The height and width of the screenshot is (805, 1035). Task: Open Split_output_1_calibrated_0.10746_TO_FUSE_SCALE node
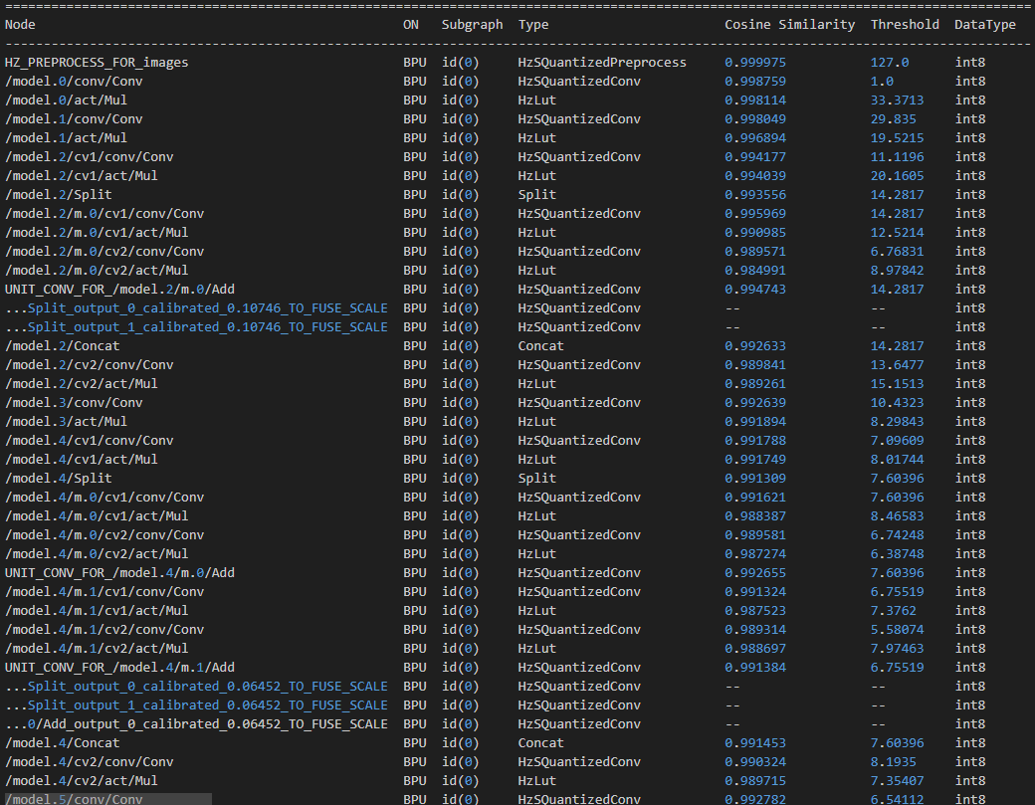coord(207,327)
